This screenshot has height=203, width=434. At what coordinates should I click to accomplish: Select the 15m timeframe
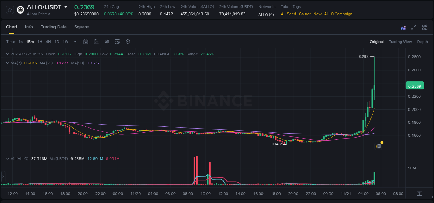[30, 42]
